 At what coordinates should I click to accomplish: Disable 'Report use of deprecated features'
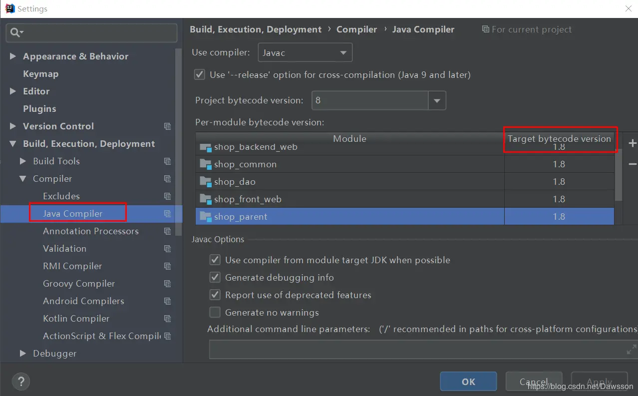tap(215, 295)
